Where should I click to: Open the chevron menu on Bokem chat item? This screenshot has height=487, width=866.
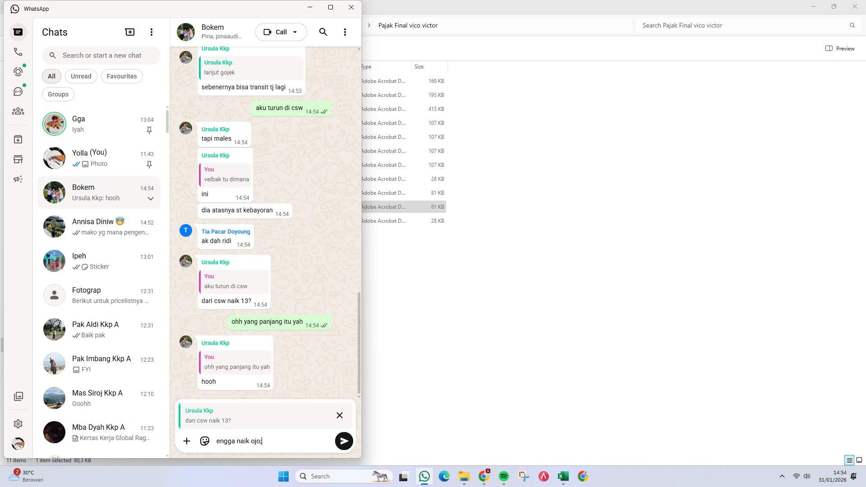pyautogui.click(x=151, y=198)
